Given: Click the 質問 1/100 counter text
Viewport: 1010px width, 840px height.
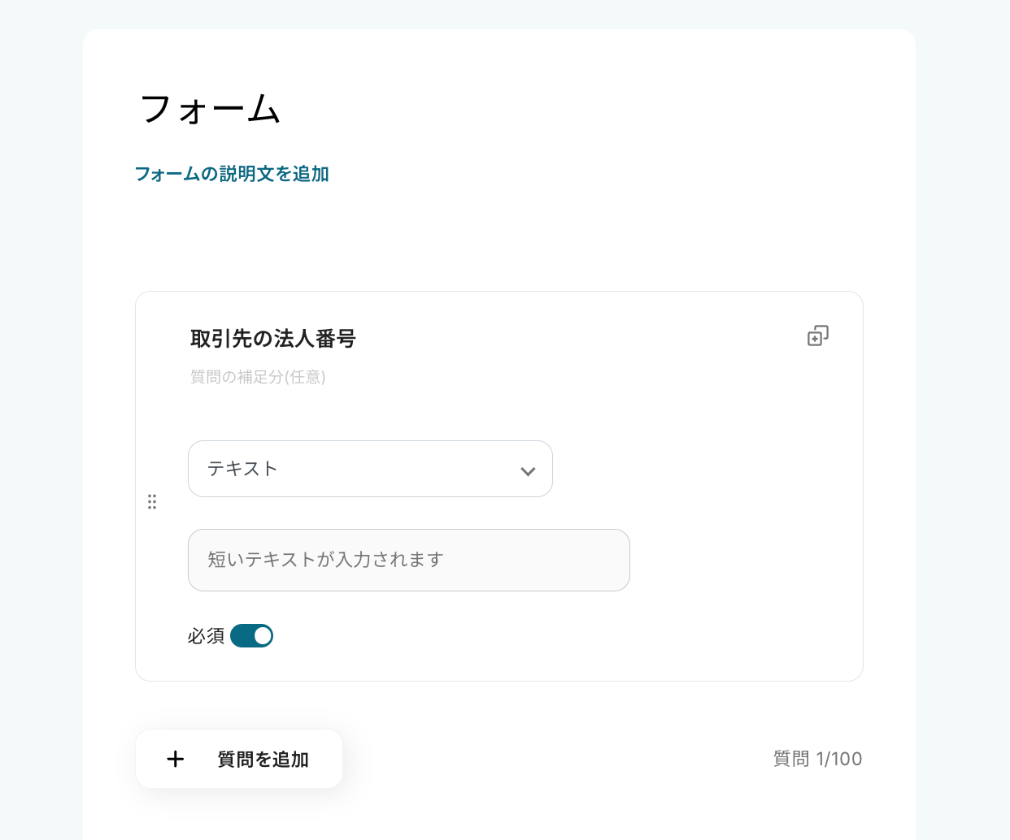Looking at the screenshot, I should tap(817, 759).
